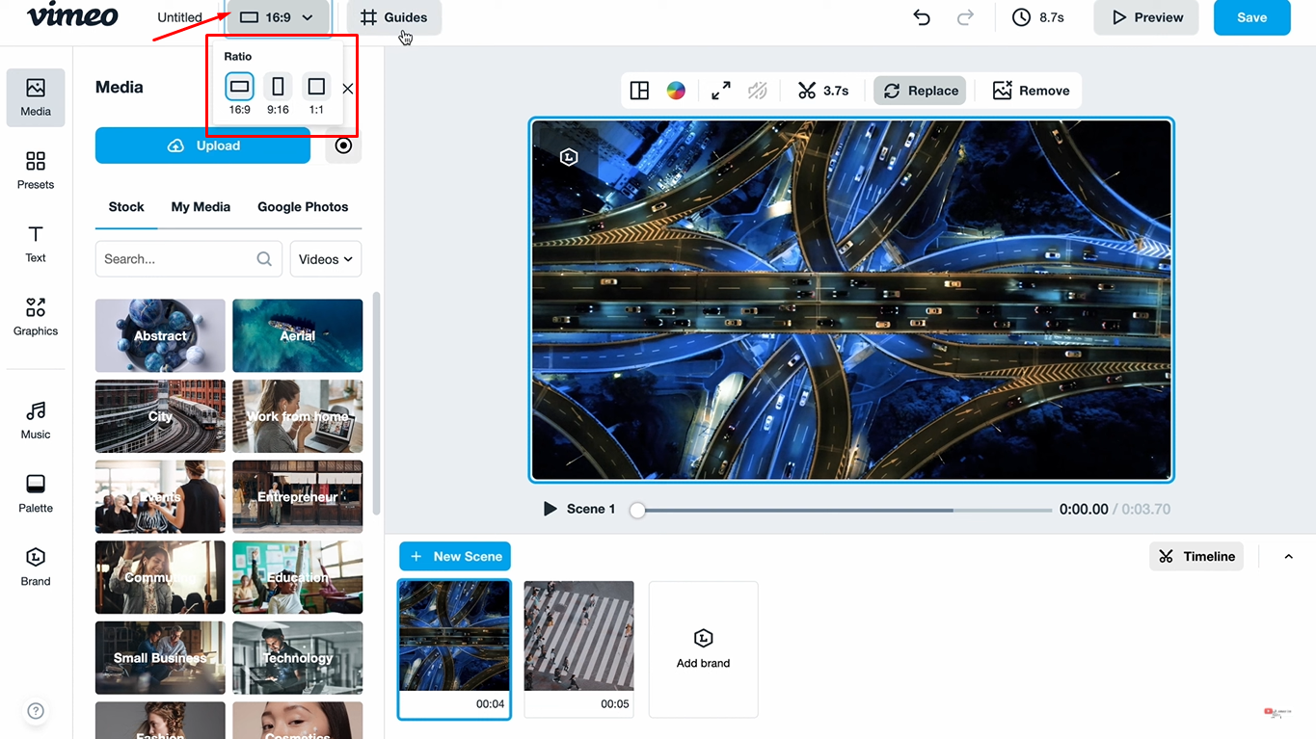
Task: Click the Preview button
Action: pyautogui.click(x=1146, y=17)
